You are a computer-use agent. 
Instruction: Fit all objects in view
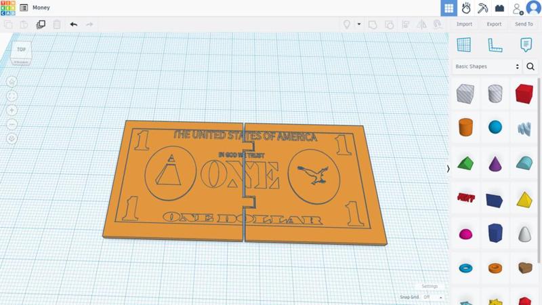point(12,96)
